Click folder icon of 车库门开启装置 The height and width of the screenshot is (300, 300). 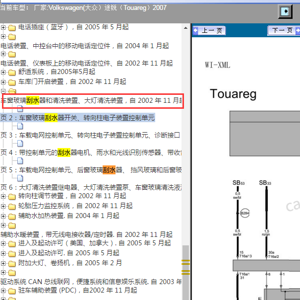12,82
